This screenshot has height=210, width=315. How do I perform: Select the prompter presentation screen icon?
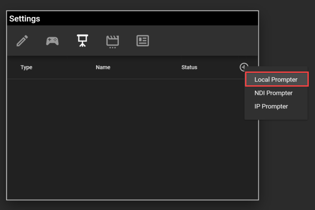point(82,41)
